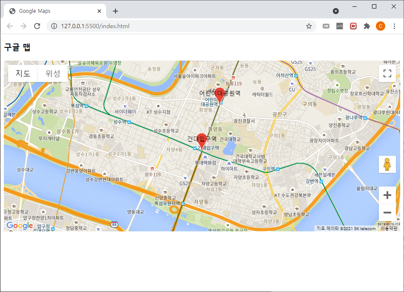Click the 자양고등학교 map label

tap(214, 183)
